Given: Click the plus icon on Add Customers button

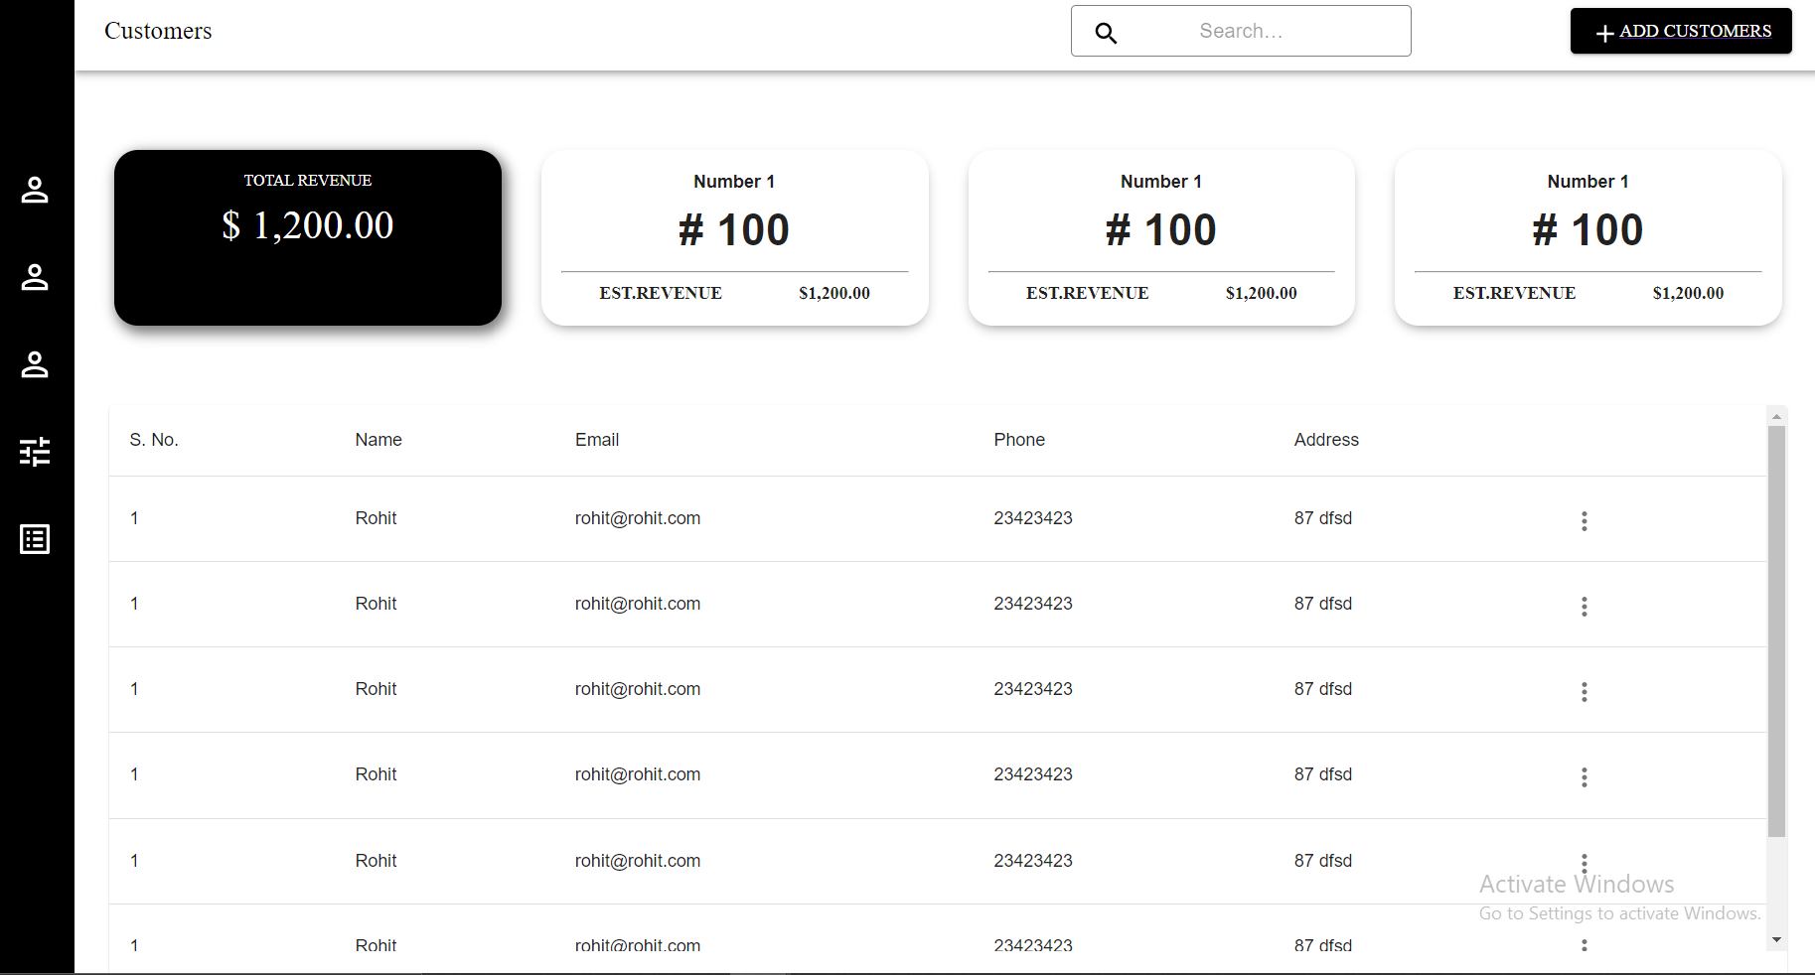Looking at the screenshot, I should [1603, 32].
